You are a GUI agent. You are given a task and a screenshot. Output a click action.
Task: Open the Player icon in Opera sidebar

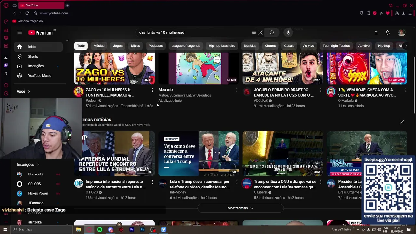point(6,85)
